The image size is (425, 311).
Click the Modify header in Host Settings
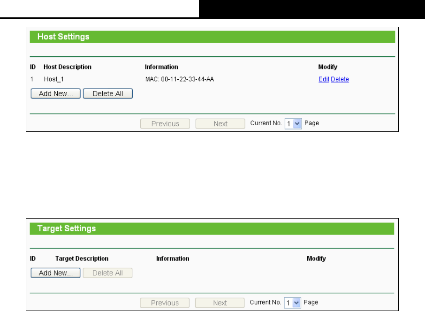328,67
